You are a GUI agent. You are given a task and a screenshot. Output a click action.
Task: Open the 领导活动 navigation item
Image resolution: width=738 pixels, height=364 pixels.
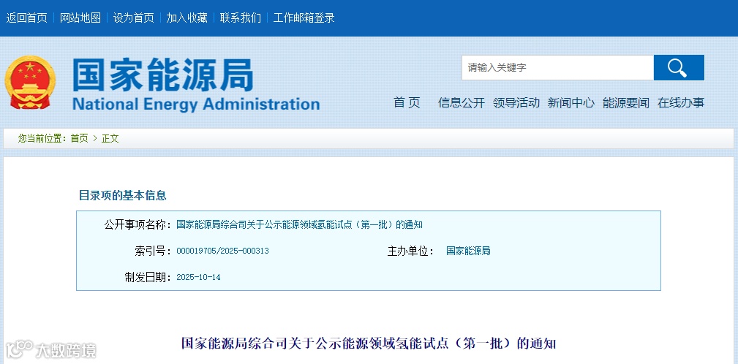click(516, 102)
